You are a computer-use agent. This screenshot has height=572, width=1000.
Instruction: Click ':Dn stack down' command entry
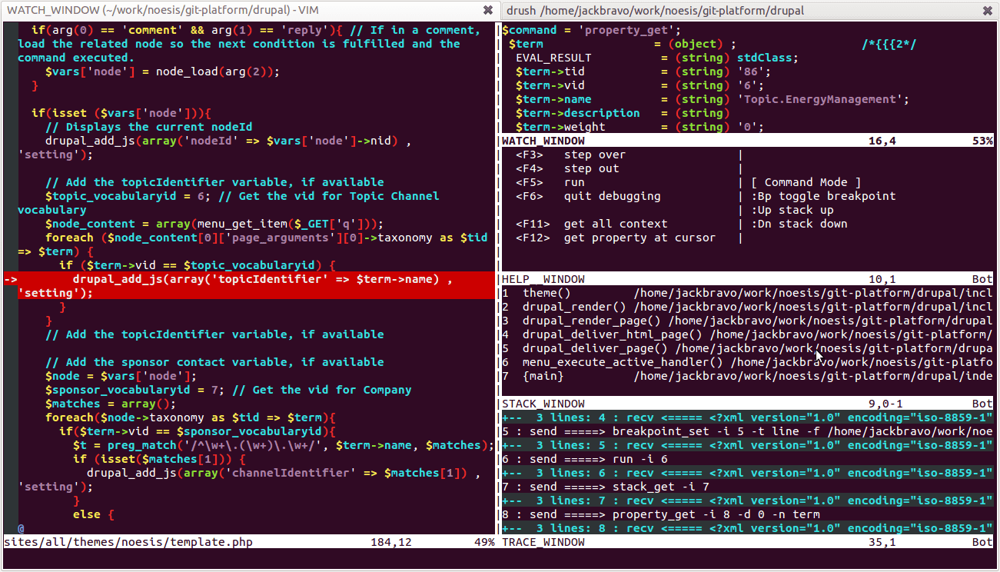799,224
